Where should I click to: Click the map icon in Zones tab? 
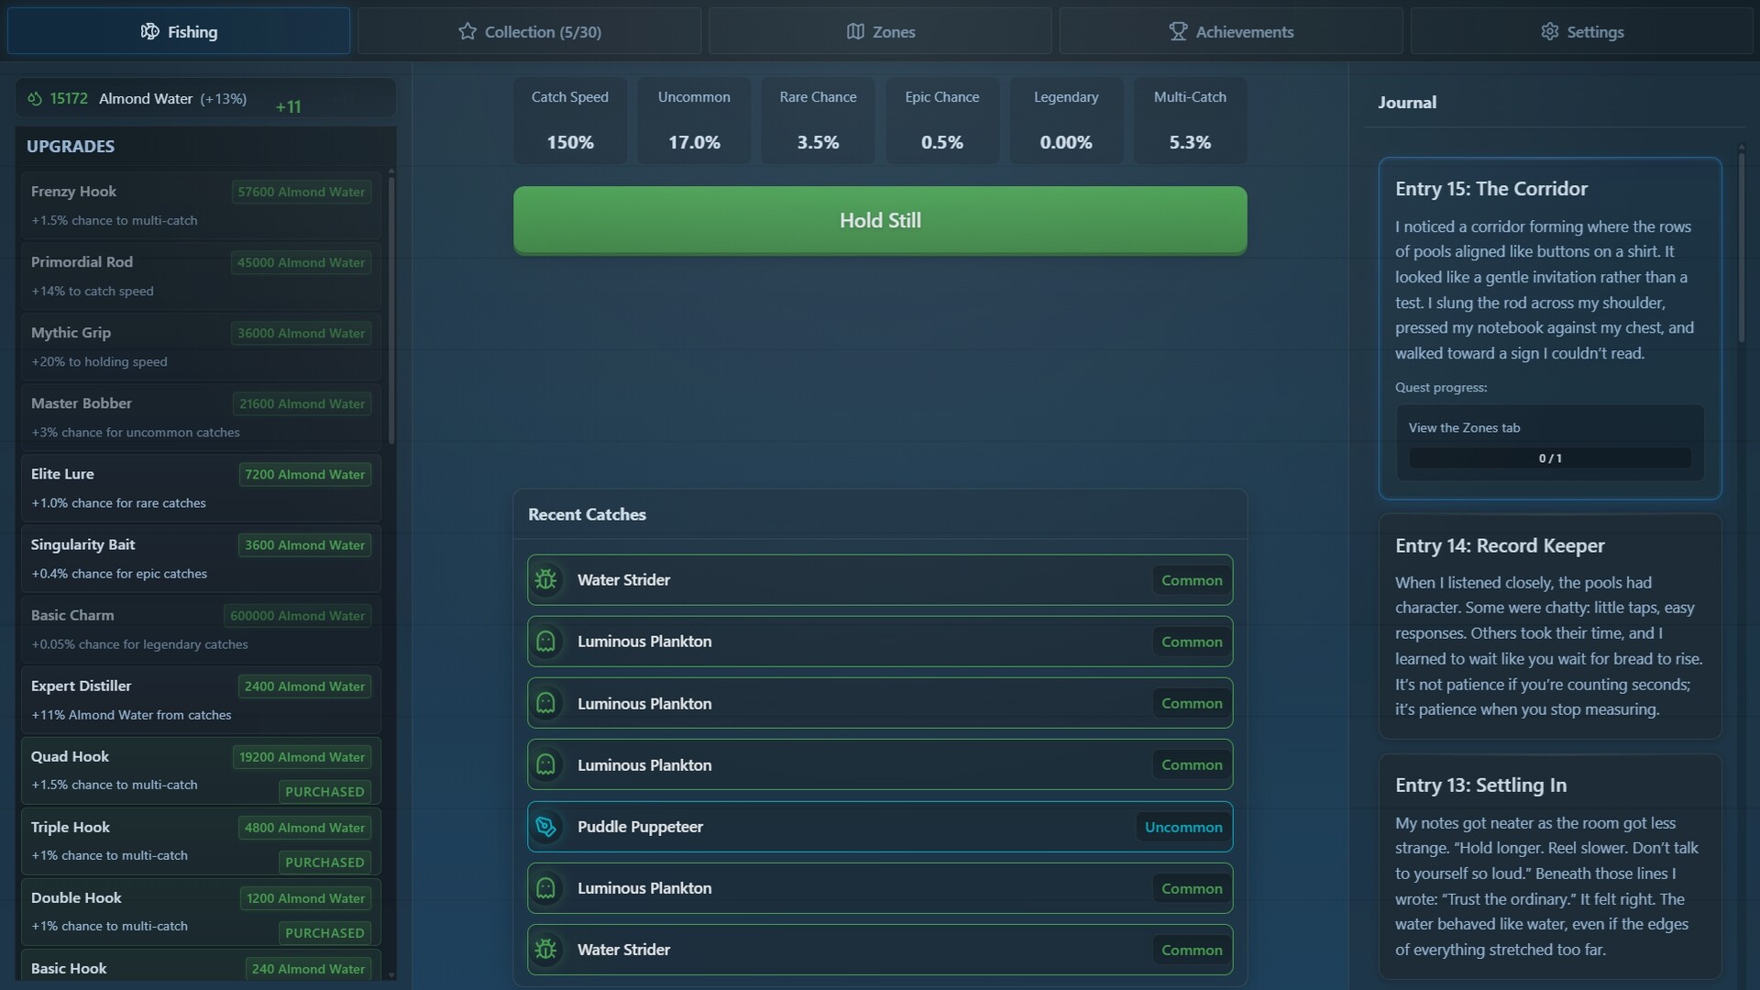click(855, 31)
